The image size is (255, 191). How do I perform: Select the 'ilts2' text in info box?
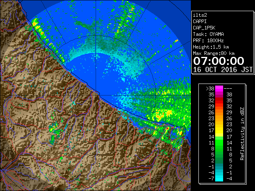200,15
